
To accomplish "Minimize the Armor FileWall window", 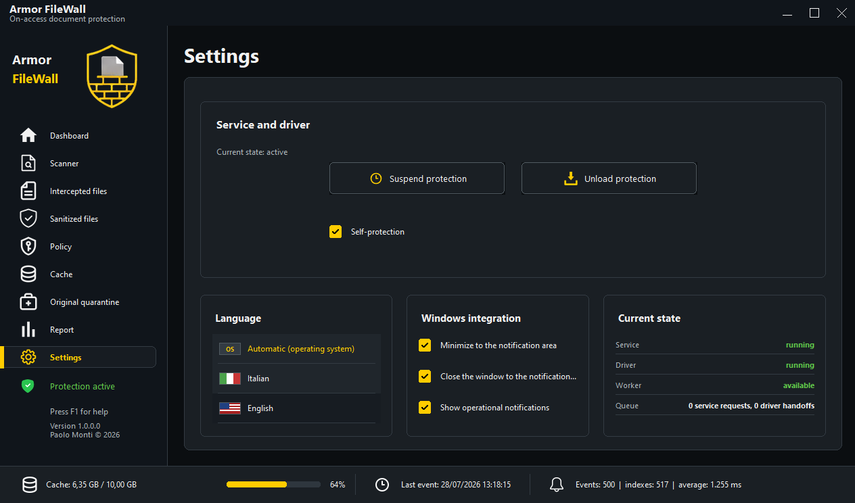I will pos(787,13).
